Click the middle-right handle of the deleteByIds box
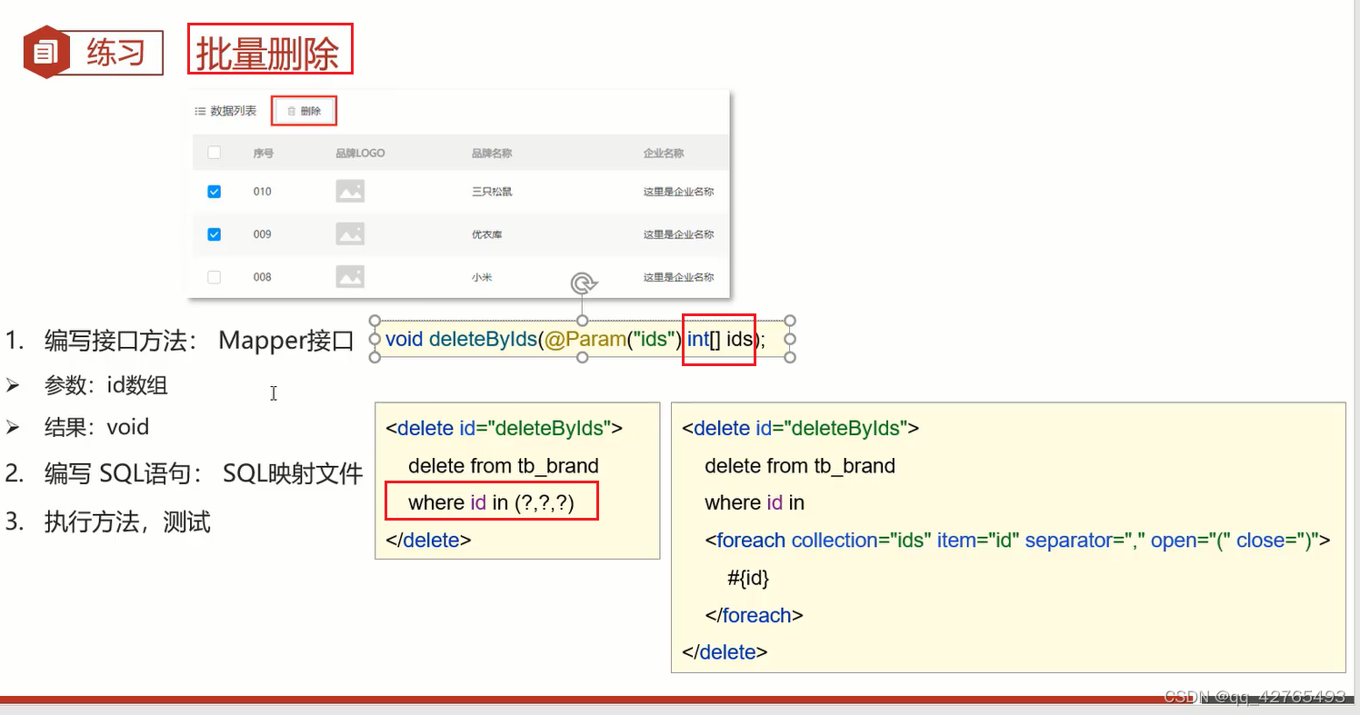The image size is (1360, 715). tap(790, 339)
